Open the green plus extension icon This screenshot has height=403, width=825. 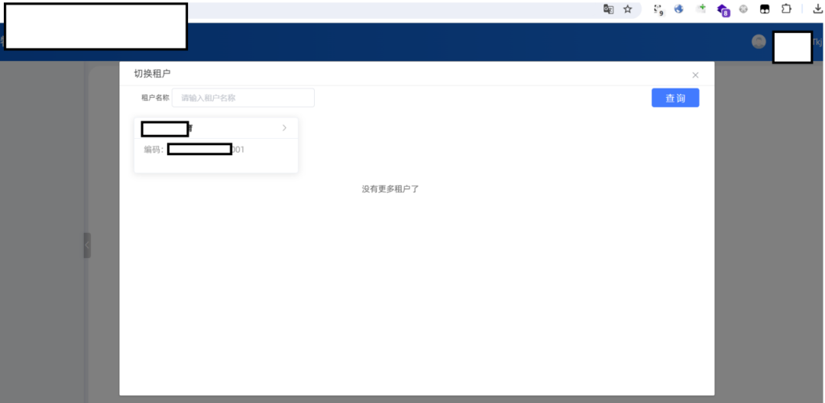click(x=700, y=9)
